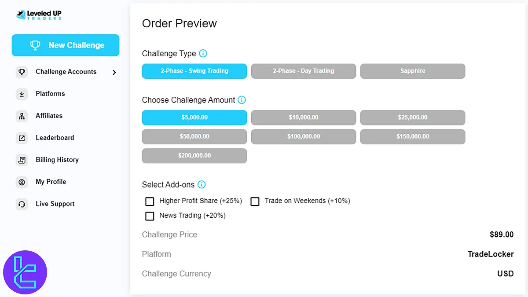Click the Challenge Accounts trophy icon
528x297 pixels.
click(x=22, y=72)
